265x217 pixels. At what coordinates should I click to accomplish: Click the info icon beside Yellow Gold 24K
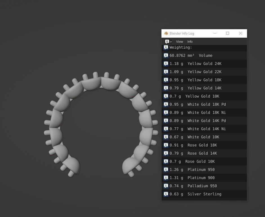point(166,64)
